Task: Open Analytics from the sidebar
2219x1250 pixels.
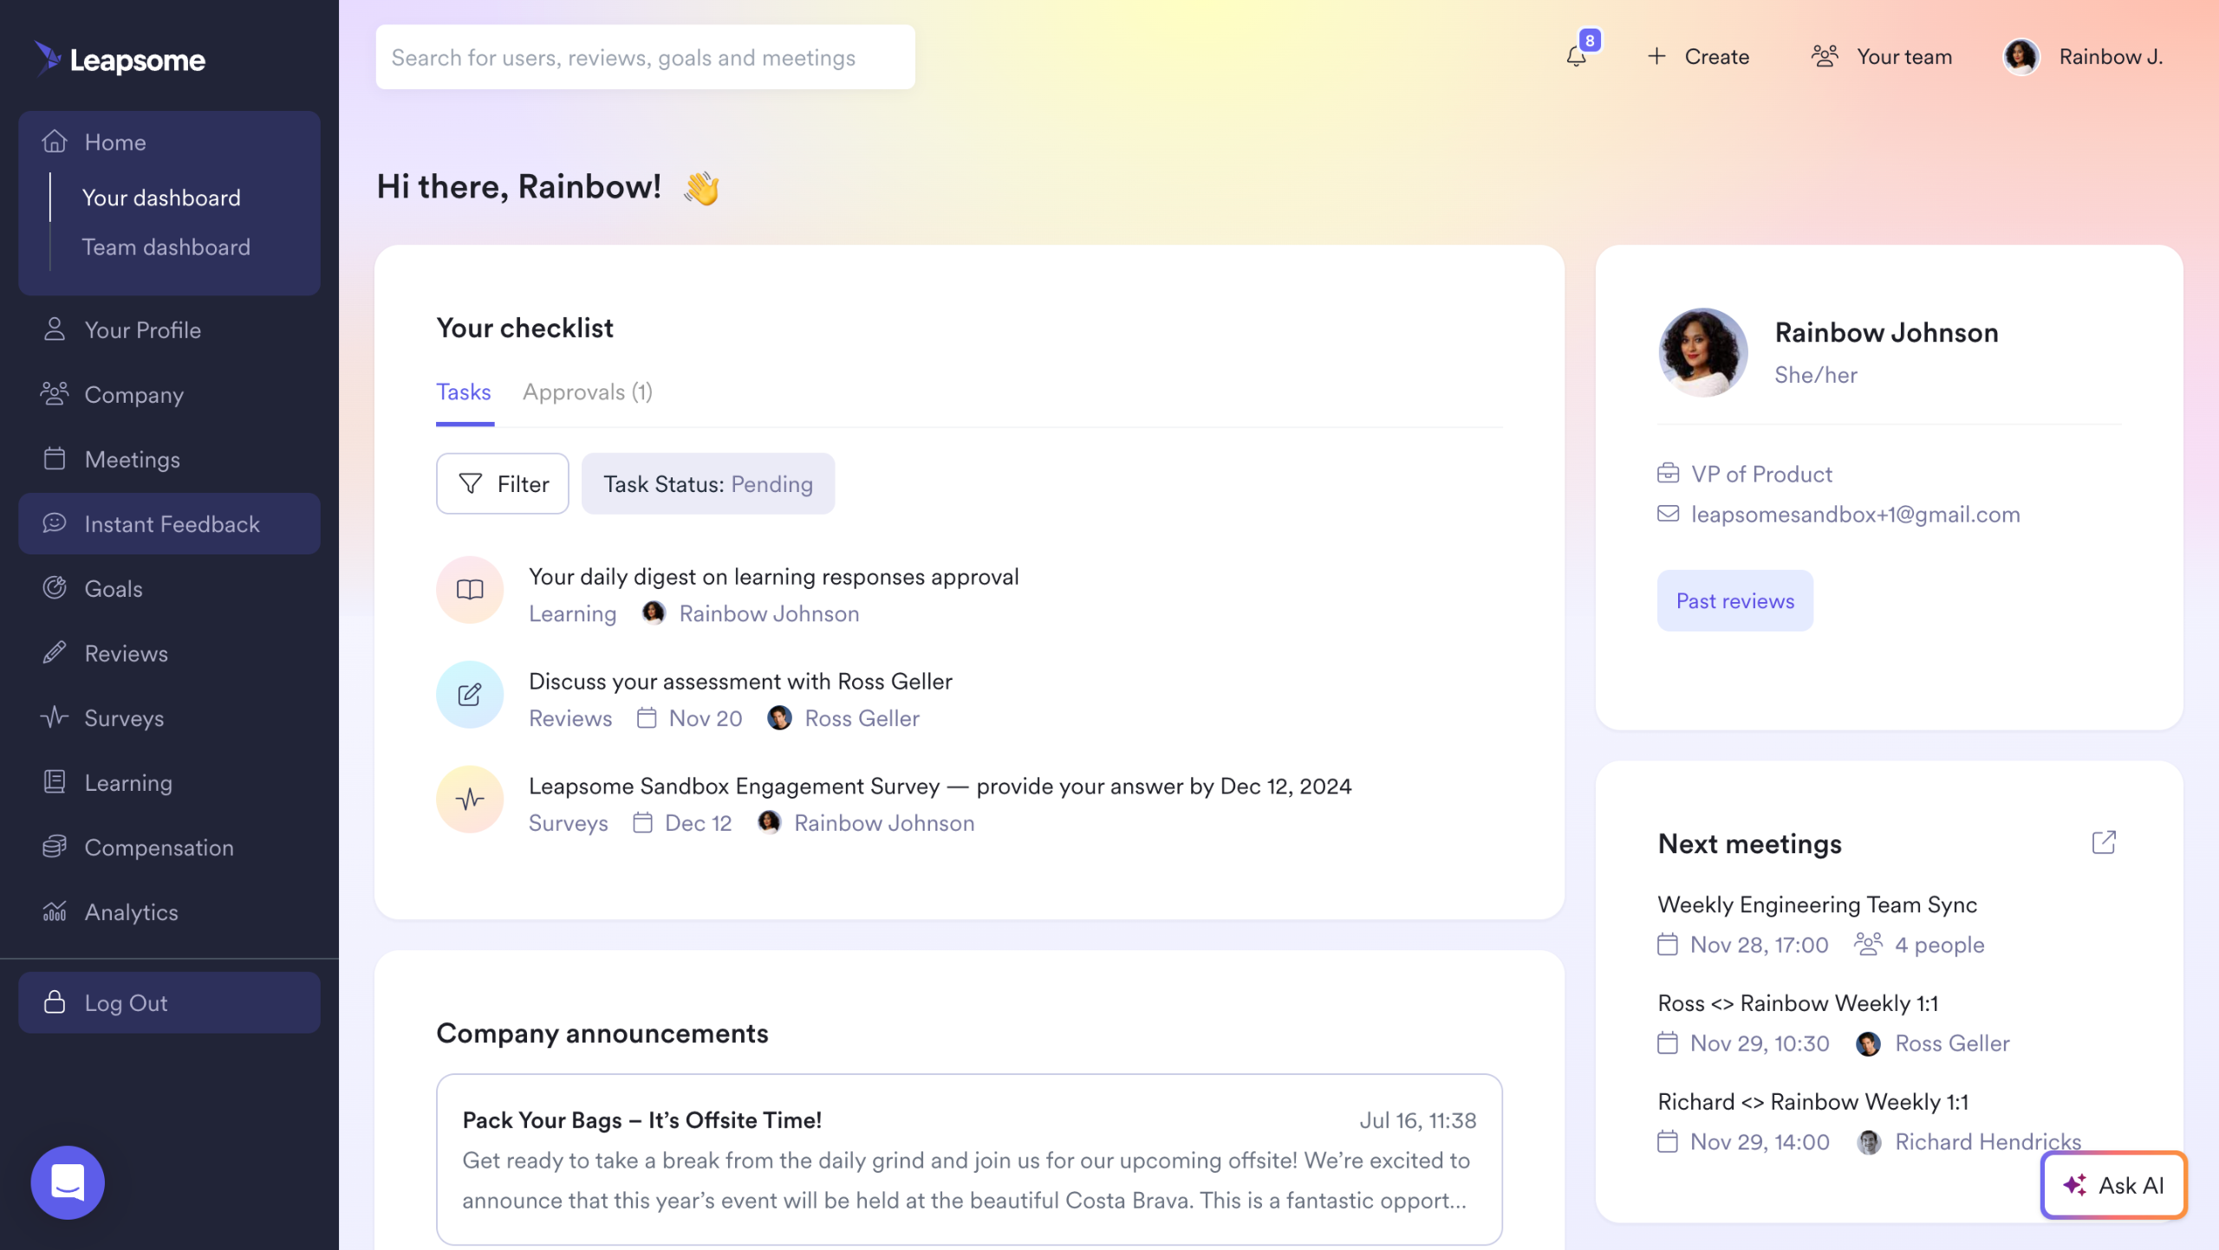Action: click(x=131, y=912)
